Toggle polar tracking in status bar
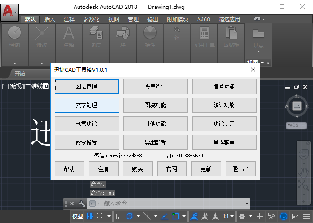 (130, 216)
